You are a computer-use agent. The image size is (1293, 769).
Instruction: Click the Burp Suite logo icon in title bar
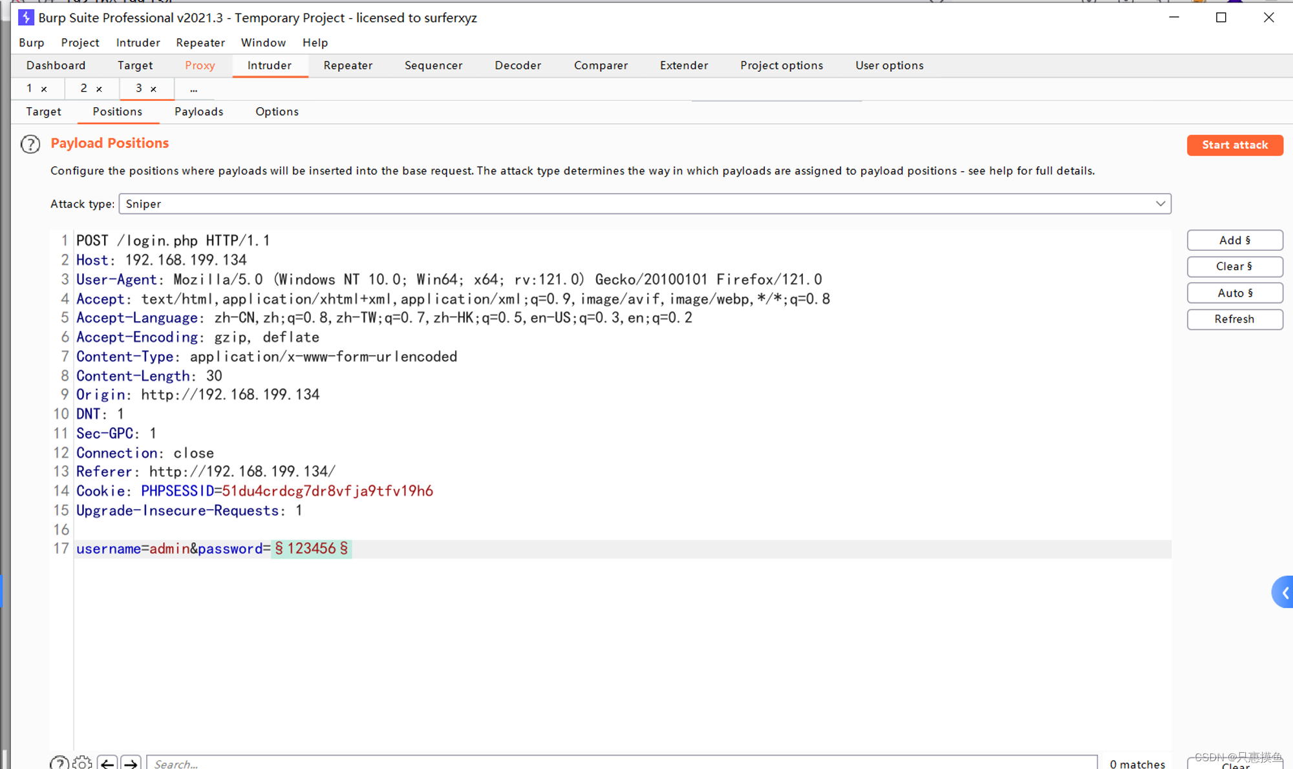(26, 17)
